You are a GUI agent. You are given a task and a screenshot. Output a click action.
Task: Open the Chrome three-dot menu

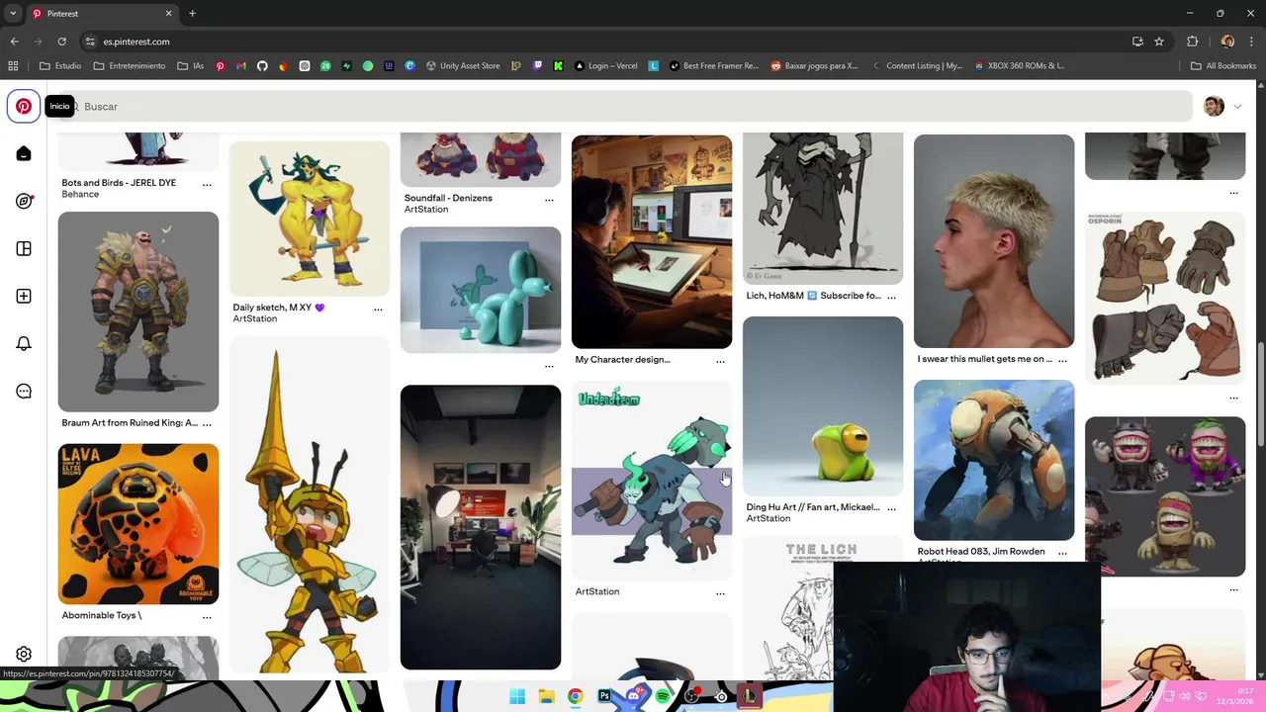click(1253, 42)
